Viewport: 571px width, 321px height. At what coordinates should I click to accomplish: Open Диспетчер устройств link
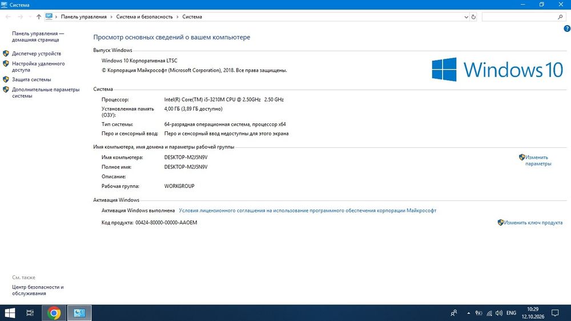[37, 54]
